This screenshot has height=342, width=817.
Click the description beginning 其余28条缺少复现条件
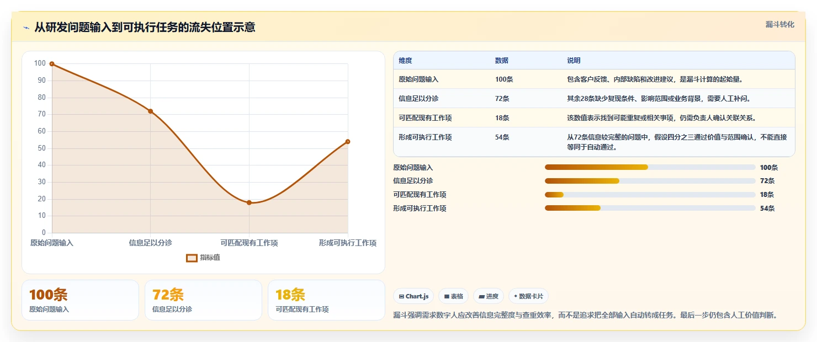[x=659, y=99]
